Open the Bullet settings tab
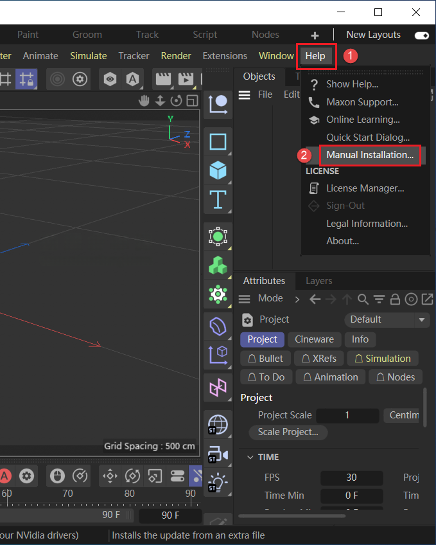The width and height of the screenshot is (436, 545). coord(266,359)
